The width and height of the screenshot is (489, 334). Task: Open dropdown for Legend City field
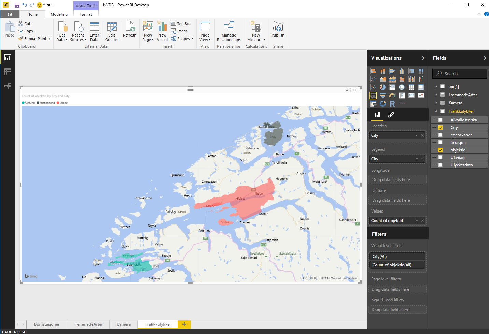click(x=417, y=159)
